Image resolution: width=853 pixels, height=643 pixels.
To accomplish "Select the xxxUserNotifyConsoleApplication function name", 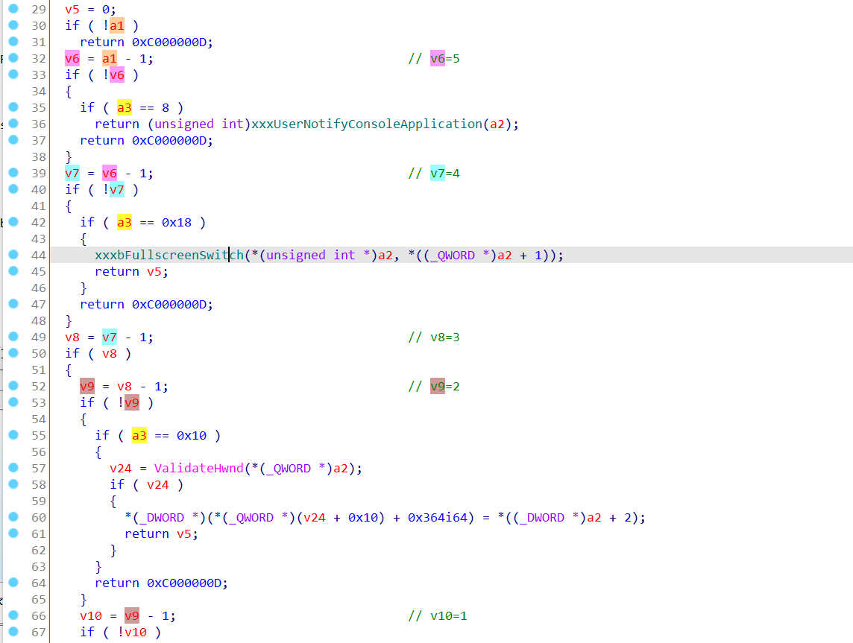I will click(367, 124).
